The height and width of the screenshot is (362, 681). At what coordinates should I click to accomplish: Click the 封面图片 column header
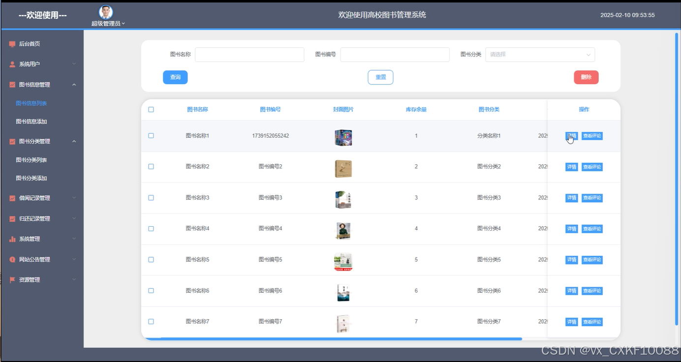(343, 110)
